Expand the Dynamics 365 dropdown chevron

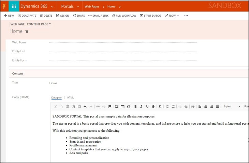52,7
